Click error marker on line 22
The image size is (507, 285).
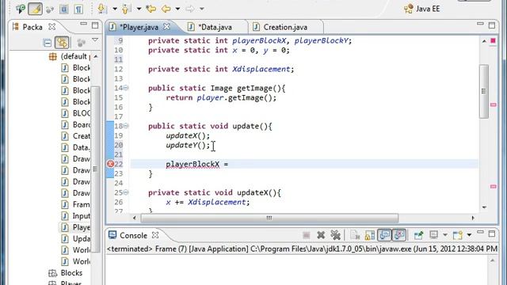[110, 164]
